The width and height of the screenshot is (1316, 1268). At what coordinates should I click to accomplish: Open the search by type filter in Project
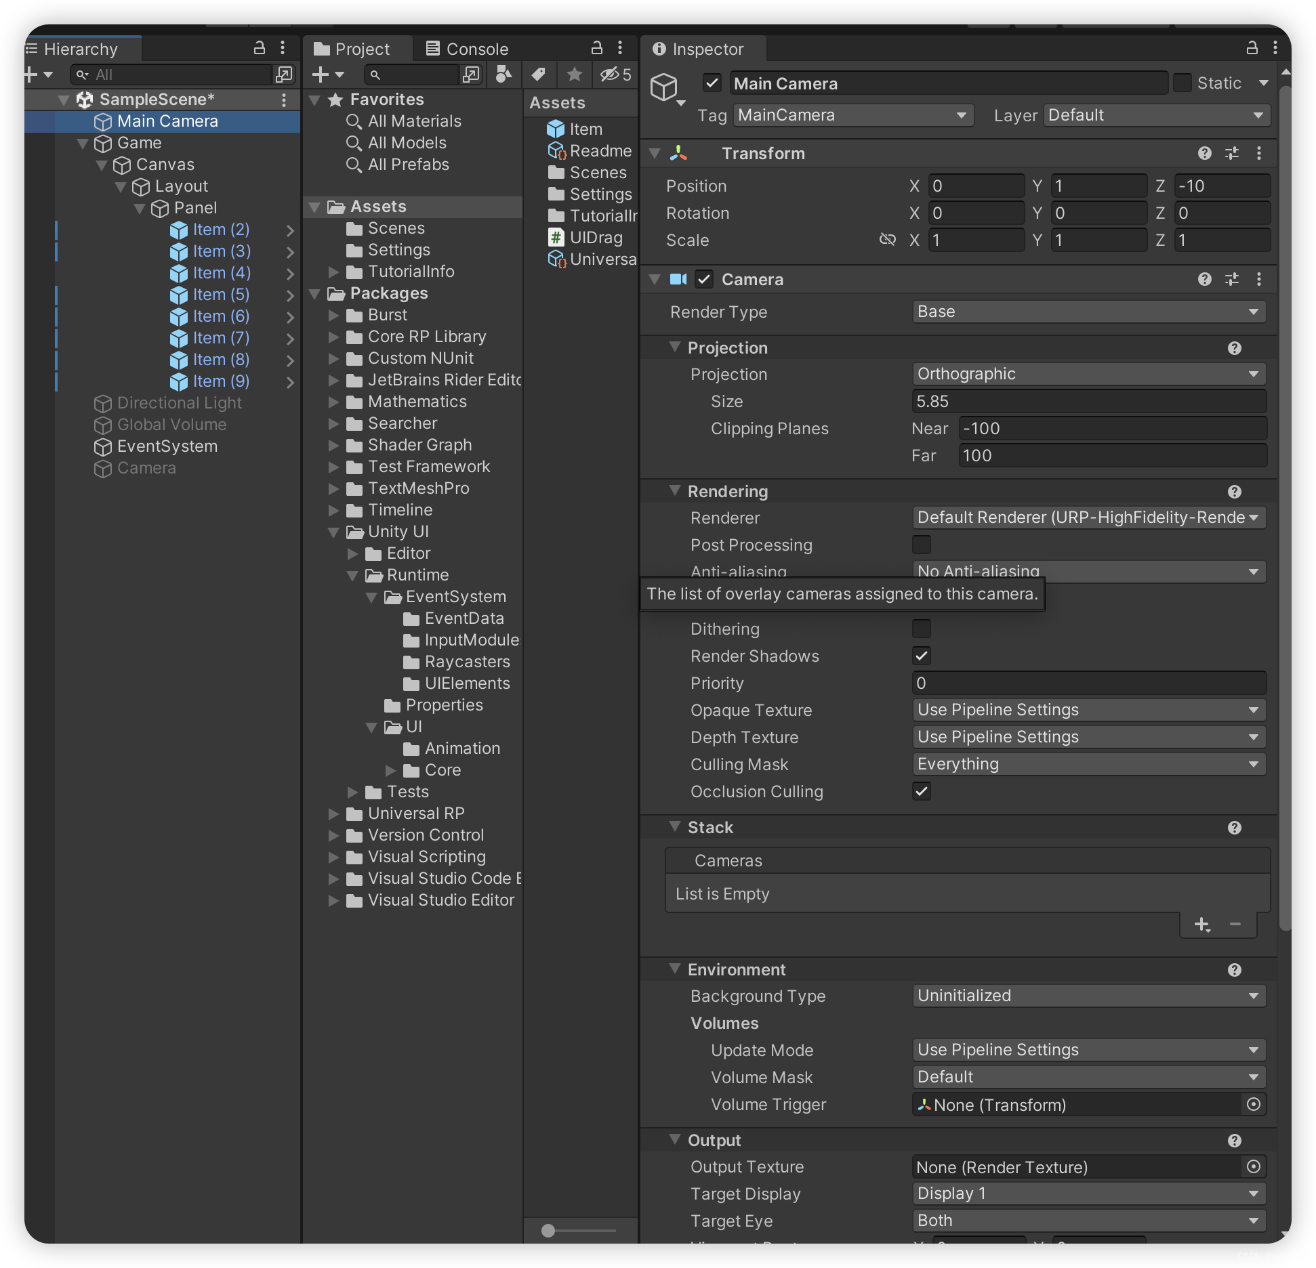coord(503,75)
